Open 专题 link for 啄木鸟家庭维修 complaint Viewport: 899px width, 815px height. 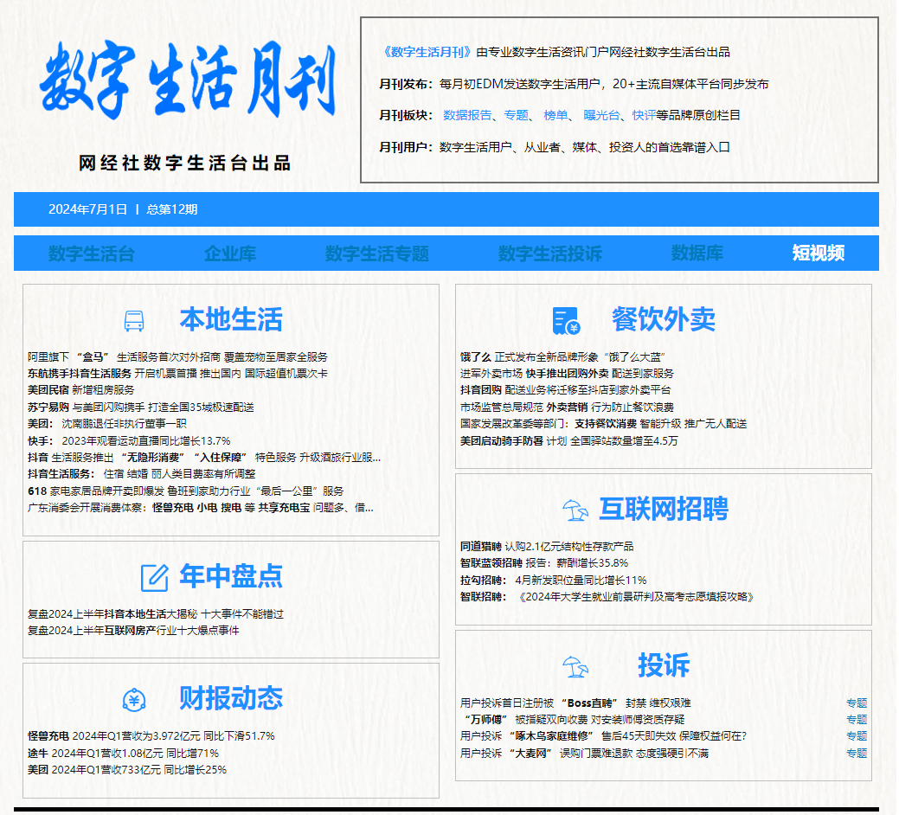857,736
